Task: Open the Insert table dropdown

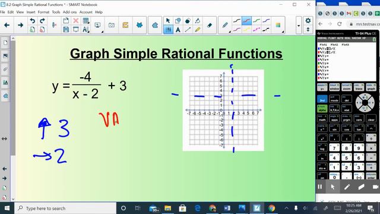Action: (x=85, y=21)
